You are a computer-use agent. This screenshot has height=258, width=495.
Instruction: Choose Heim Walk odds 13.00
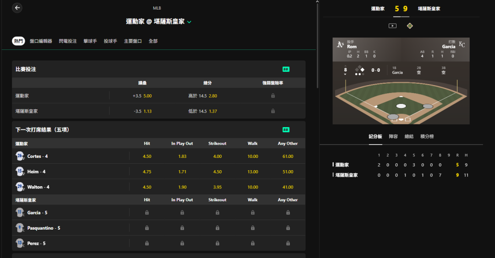click(253, 172)
